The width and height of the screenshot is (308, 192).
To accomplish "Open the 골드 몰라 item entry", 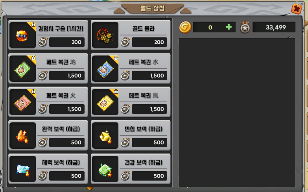I will pyautogui.click(x=131, y=35).
